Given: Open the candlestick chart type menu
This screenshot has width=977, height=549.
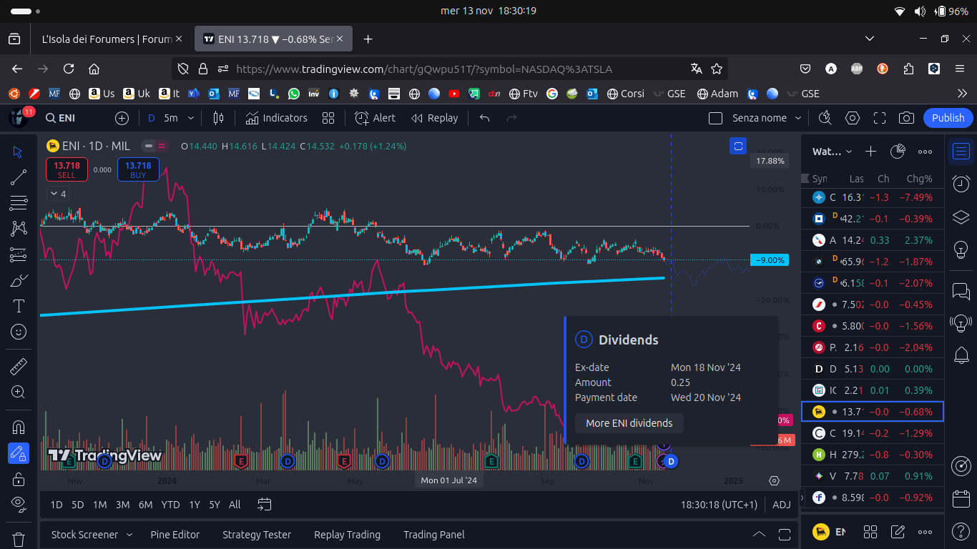Looking at the screenshot, I should click(219, 118).
